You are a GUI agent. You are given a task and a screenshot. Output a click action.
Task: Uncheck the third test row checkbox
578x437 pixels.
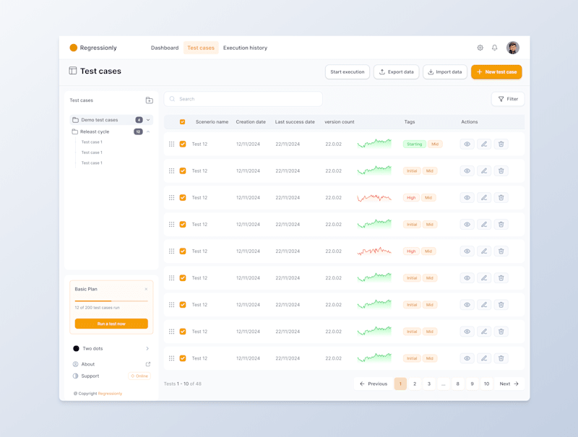tap(183, 197)
